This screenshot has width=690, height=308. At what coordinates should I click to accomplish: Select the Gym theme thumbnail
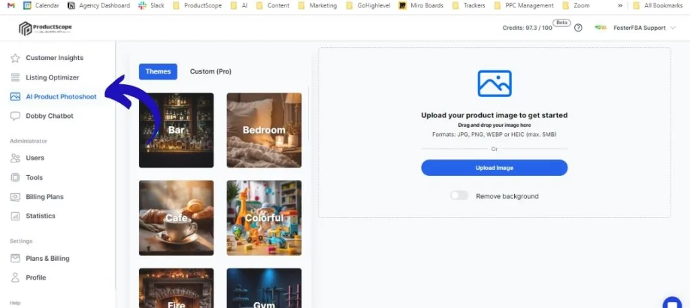[264, 288]
